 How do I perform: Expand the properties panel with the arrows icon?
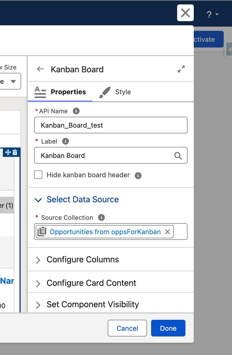tap(181, 69)
